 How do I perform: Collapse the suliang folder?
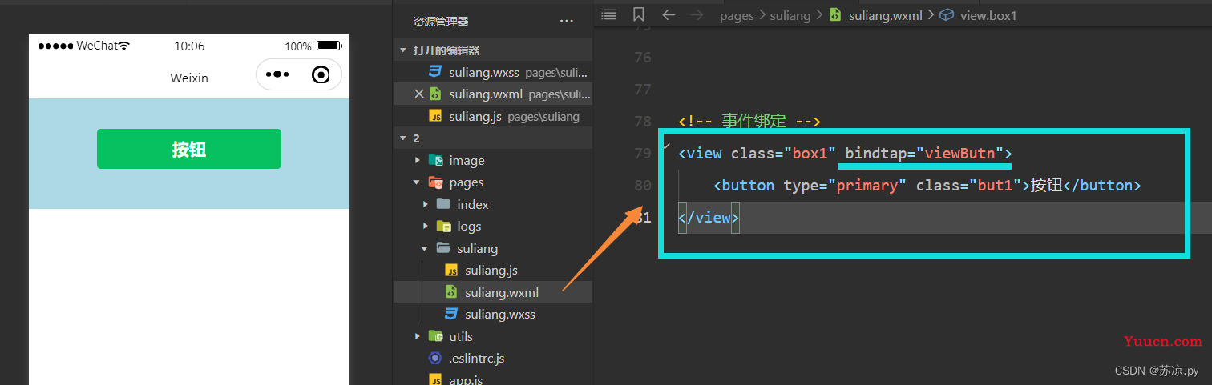[x=426, y=249]
